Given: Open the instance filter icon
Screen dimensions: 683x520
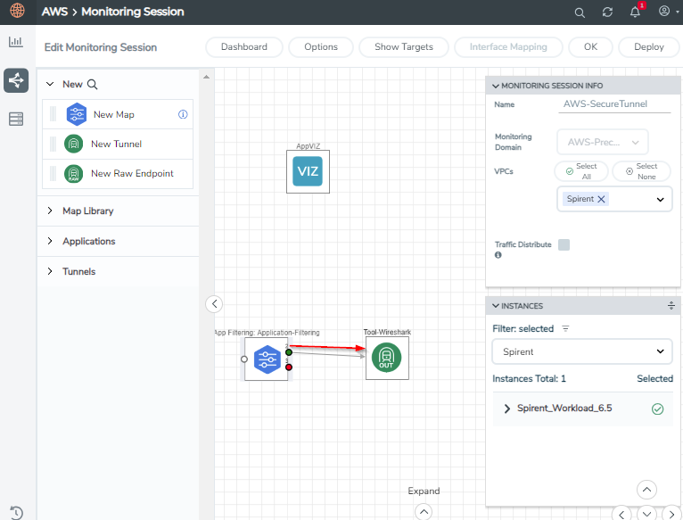Looking at the screenshot, I should tap(565, 328).
